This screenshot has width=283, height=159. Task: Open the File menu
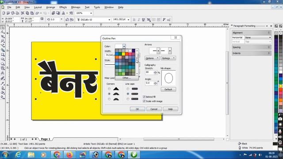click(x=9, y=8)
